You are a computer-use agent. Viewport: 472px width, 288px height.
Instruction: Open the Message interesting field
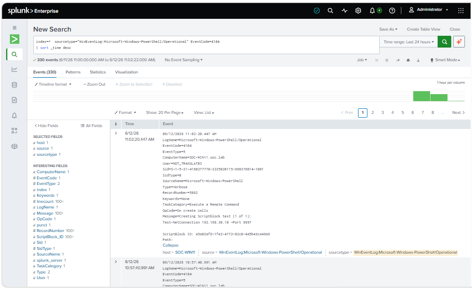(45, 213)
